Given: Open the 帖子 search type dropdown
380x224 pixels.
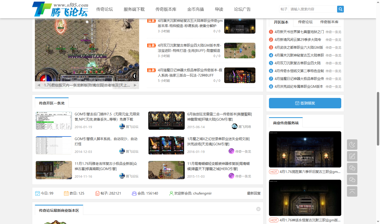Looking at the screenshot, I should [x=284, y=9].
